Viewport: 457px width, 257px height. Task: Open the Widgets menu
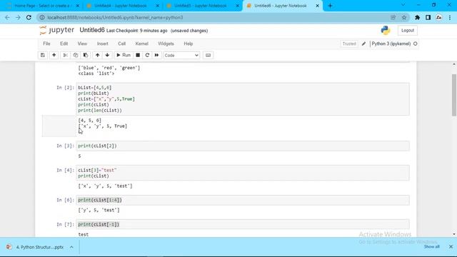point(166,44)
